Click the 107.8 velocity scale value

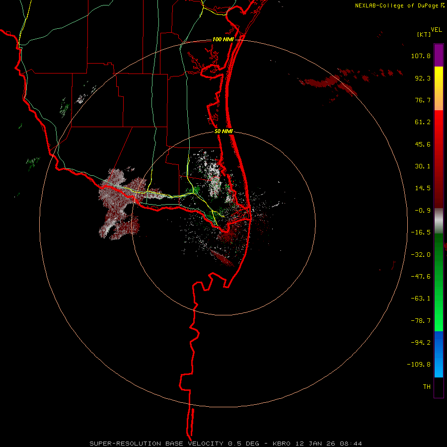421,56
